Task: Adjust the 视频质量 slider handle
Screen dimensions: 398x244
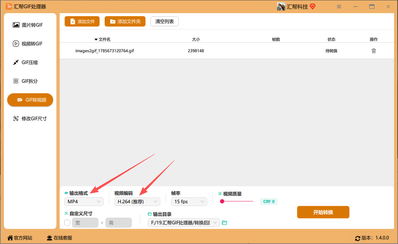Action: pyautogui.click(x=222, y=201)
